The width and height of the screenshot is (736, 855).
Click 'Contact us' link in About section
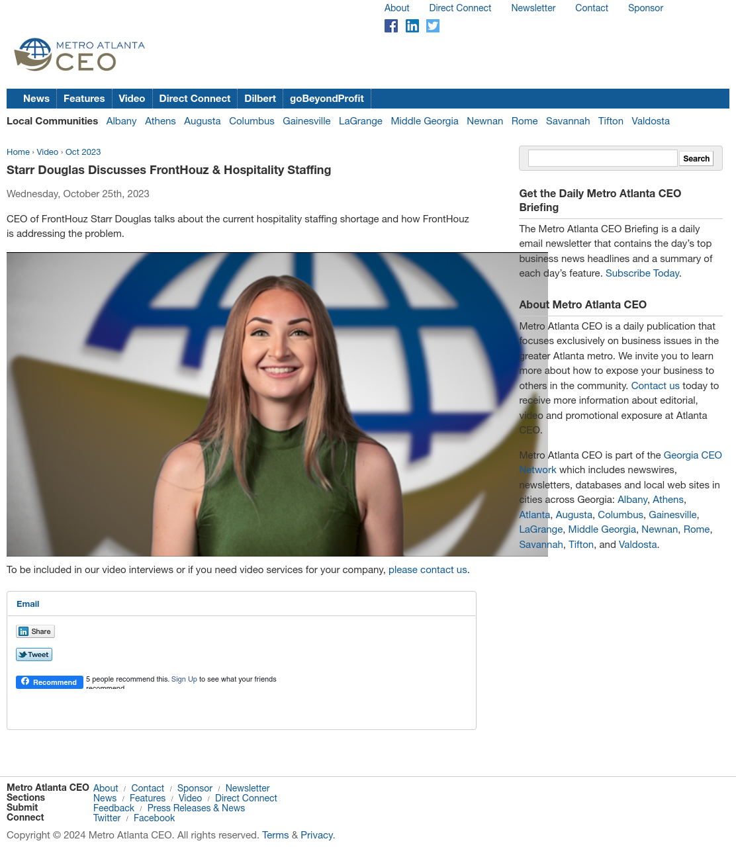pyautogui.click(x=655, y=386)
